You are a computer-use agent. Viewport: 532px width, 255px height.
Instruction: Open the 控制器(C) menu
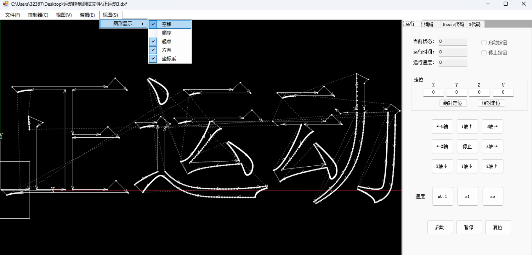click(x=38, y=15)
